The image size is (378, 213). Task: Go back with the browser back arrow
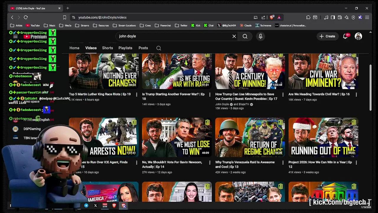[12, 17]
